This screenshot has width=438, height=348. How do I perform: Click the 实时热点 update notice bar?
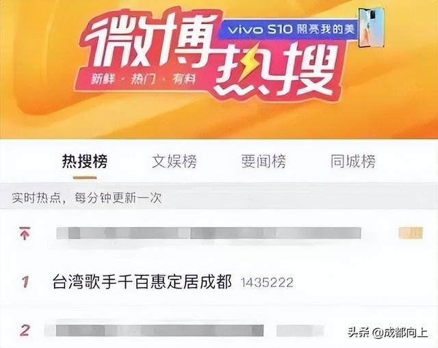click(219, 198)
